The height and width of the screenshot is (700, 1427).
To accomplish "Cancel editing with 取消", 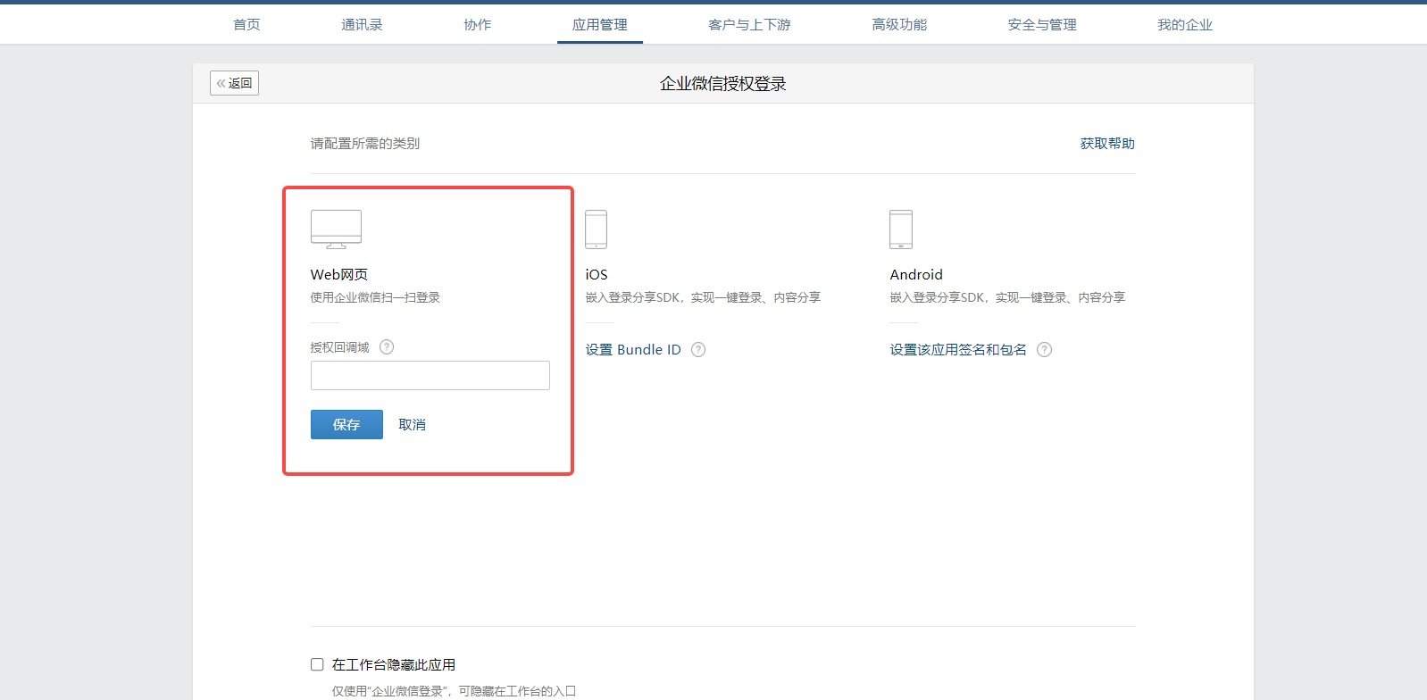I will point(412,425).
